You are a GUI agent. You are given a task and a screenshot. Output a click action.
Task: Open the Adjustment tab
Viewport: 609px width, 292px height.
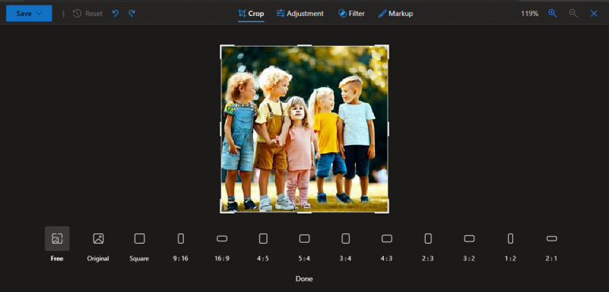click(300, 13)
